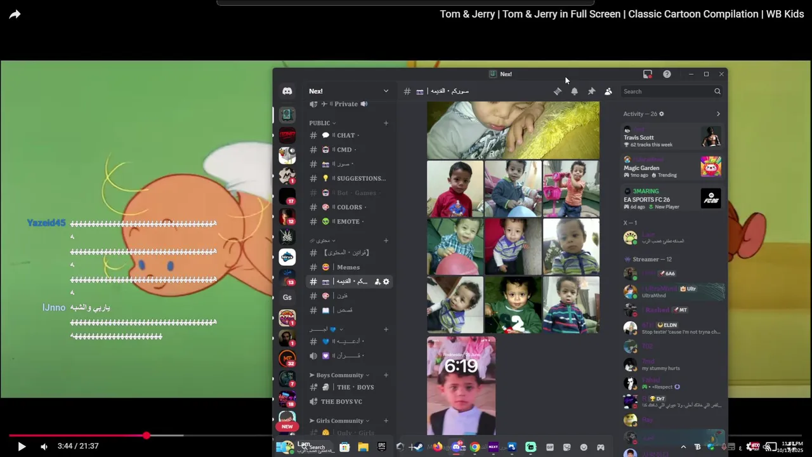Show pinned messages pin icon

point(591,91)
